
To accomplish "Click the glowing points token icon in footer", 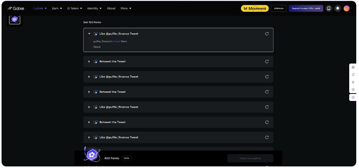I will point(92,155).
